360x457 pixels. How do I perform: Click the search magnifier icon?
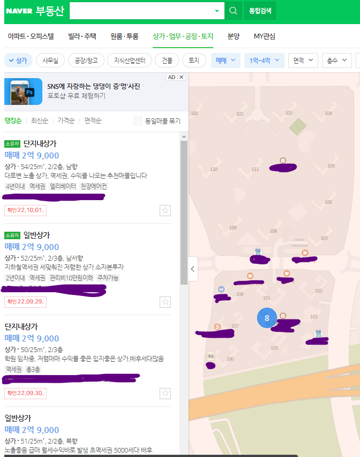233,11
